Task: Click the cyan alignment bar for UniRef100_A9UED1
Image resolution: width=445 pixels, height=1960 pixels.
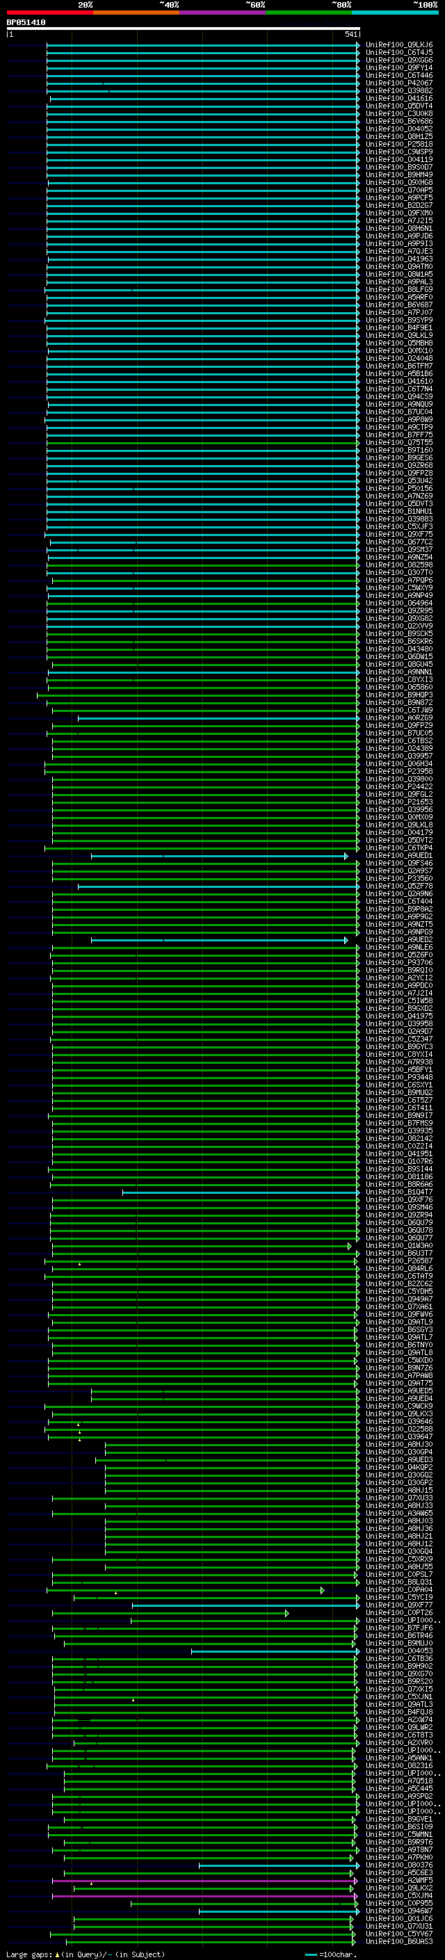Action: click(219, 857)
